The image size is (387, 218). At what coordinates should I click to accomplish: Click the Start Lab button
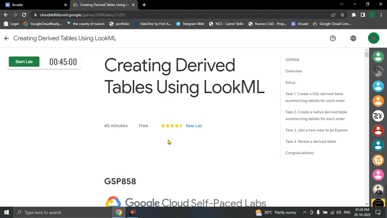[x=24, y=61]
